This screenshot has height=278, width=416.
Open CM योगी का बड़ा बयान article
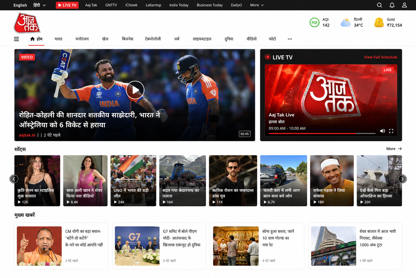61,246
